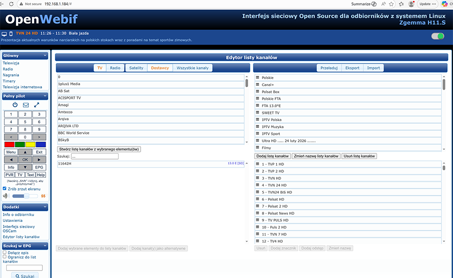Click the red color button on remote

coord(9,145)
